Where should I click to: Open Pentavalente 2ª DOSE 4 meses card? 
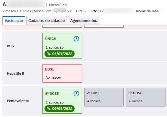point(104,97)
